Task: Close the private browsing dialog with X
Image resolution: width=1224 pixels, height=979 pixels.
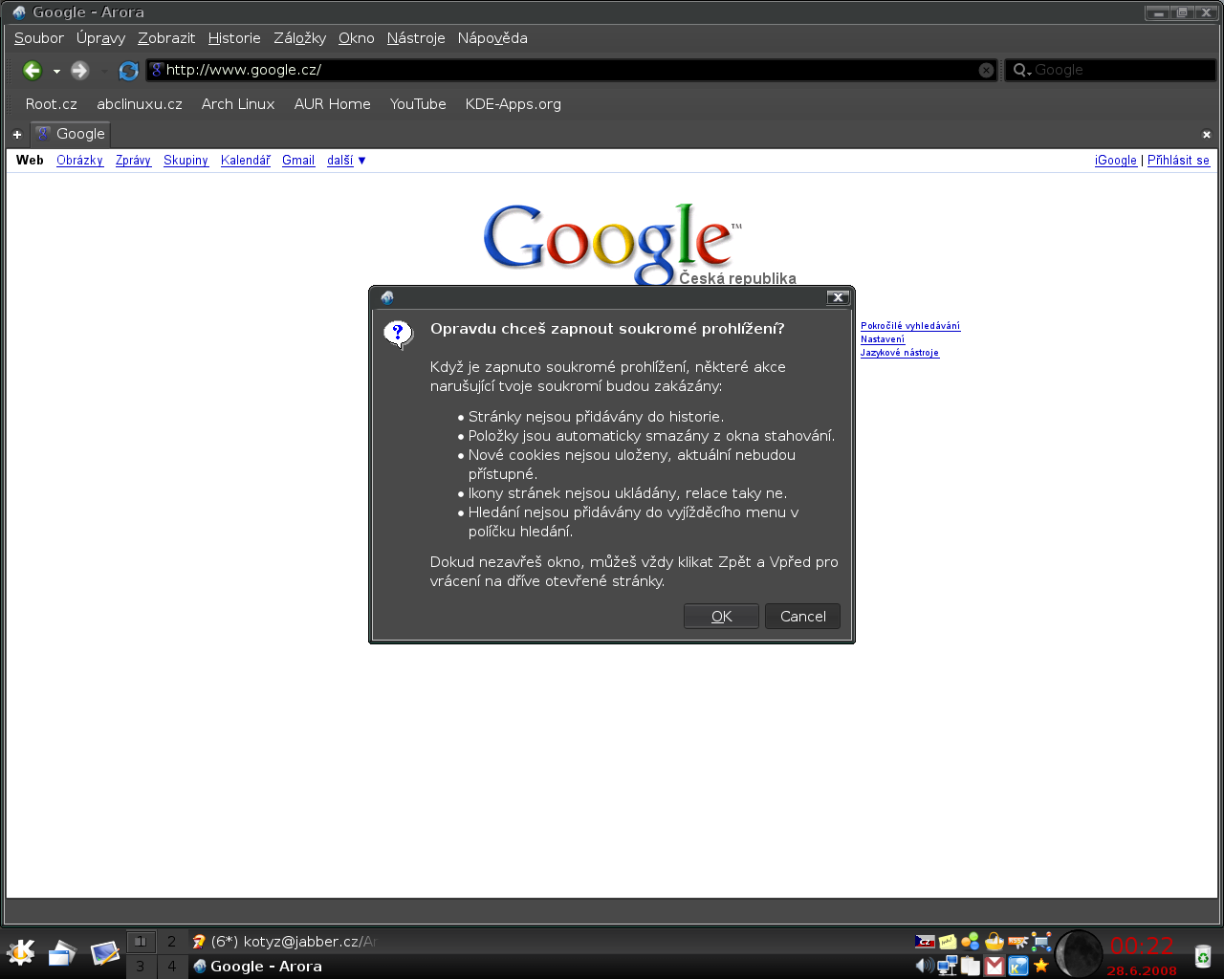Action: (x=838, y=297)
